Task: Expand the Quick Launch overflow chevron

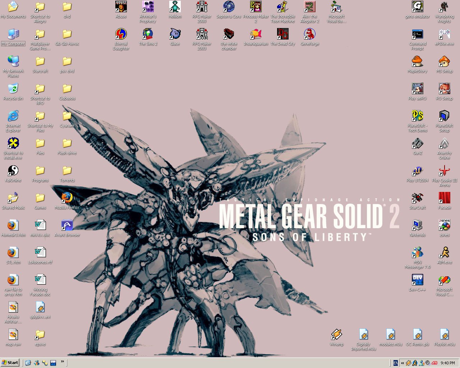Action: tap(62, 362)
